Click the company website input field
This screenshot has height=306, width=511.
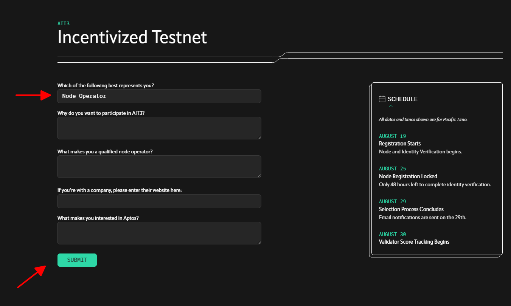coord(159,201)
